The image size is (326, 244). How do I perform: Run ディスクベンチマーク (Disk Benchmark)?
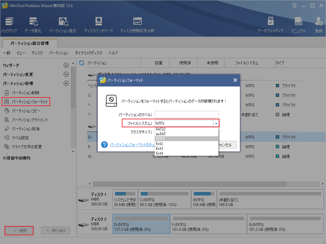click(x=98, y=24)
